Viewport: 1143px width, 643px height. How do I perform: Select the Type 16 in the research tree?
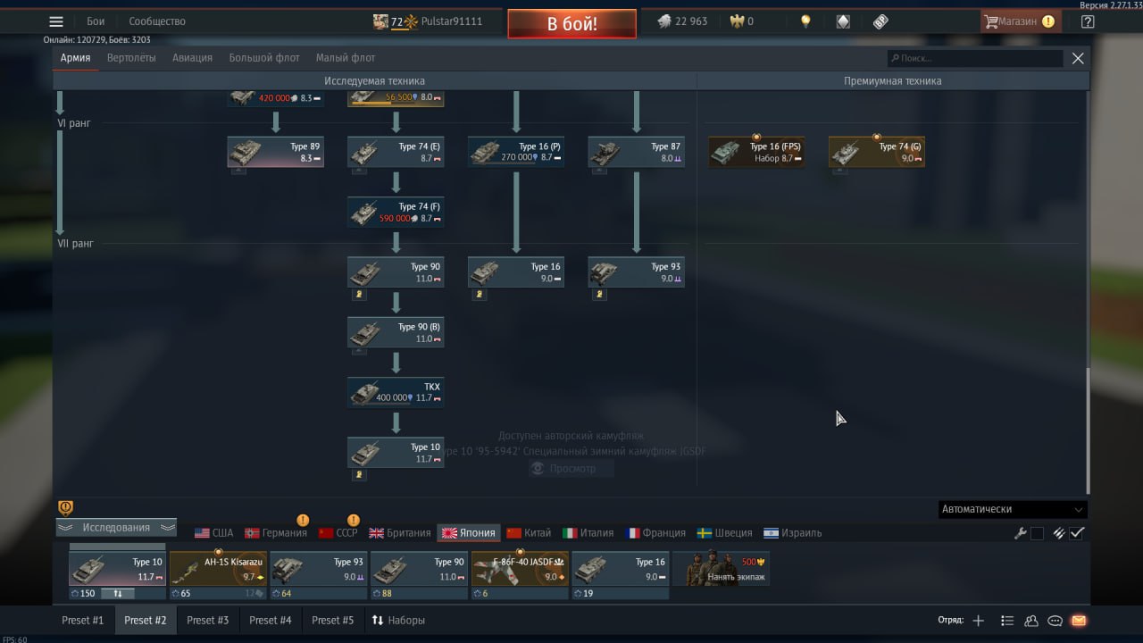(x=516, y=272)
